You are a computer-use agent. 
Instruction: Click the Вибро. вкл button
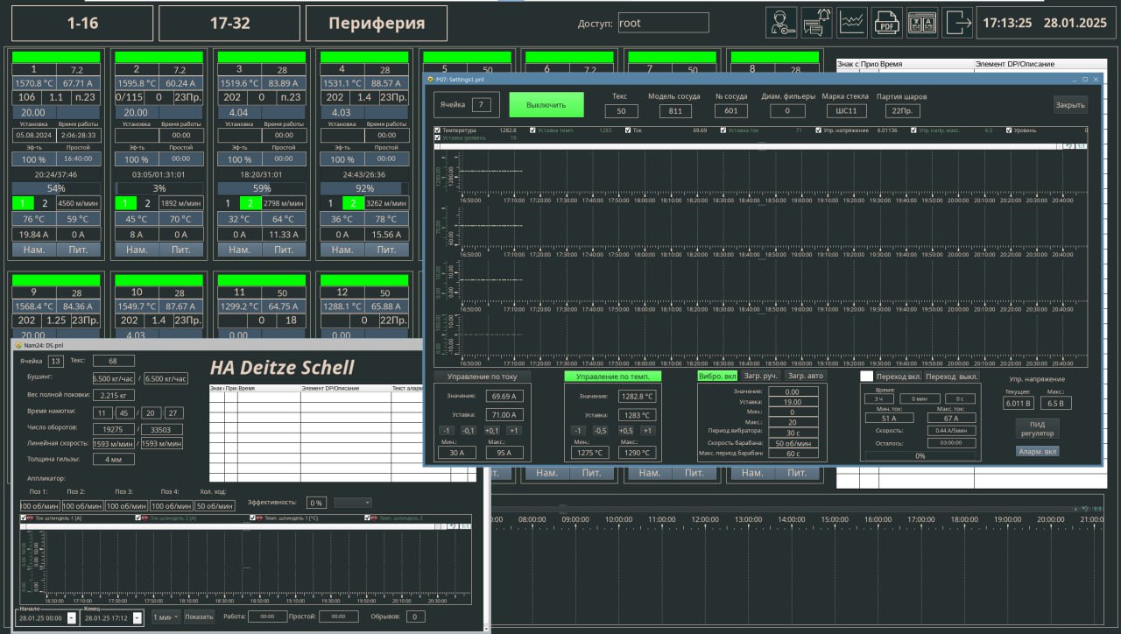716,376
